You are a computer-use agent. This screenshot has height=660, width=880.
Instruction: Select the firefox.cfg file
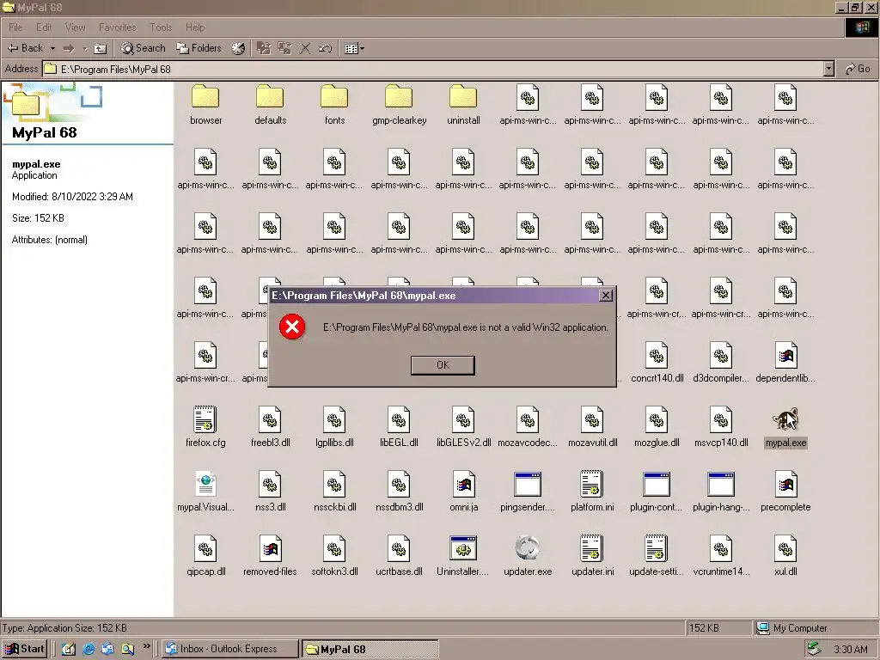click(205, 419)
